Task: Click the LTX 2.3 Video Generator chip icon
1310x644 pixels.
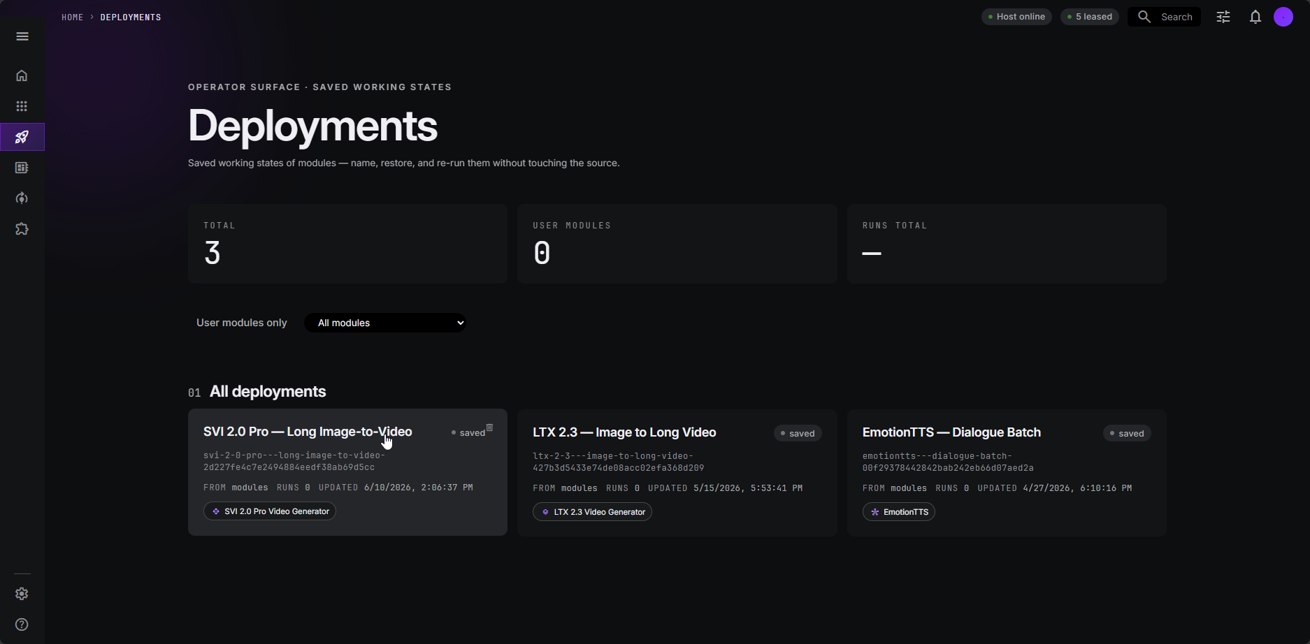Action: pos(545,512)
